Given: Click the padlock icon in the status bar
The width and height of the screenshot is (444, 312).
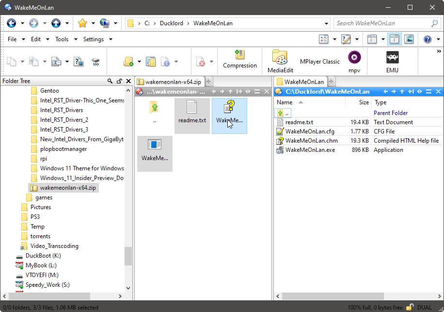Looking at the screenshot, I should click(410, 307).
